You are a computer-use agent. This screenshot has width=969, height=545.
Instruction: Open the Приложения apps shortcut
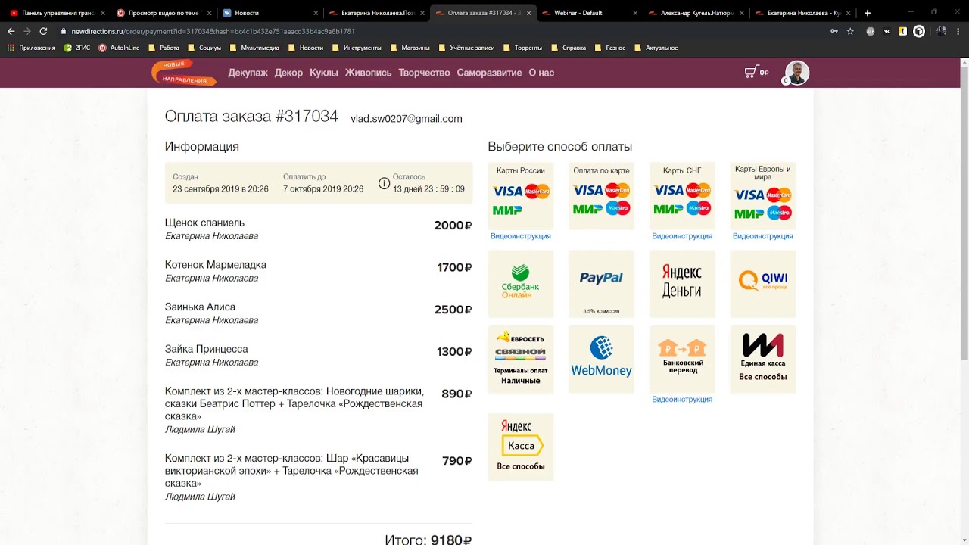[x=31, y=48]
